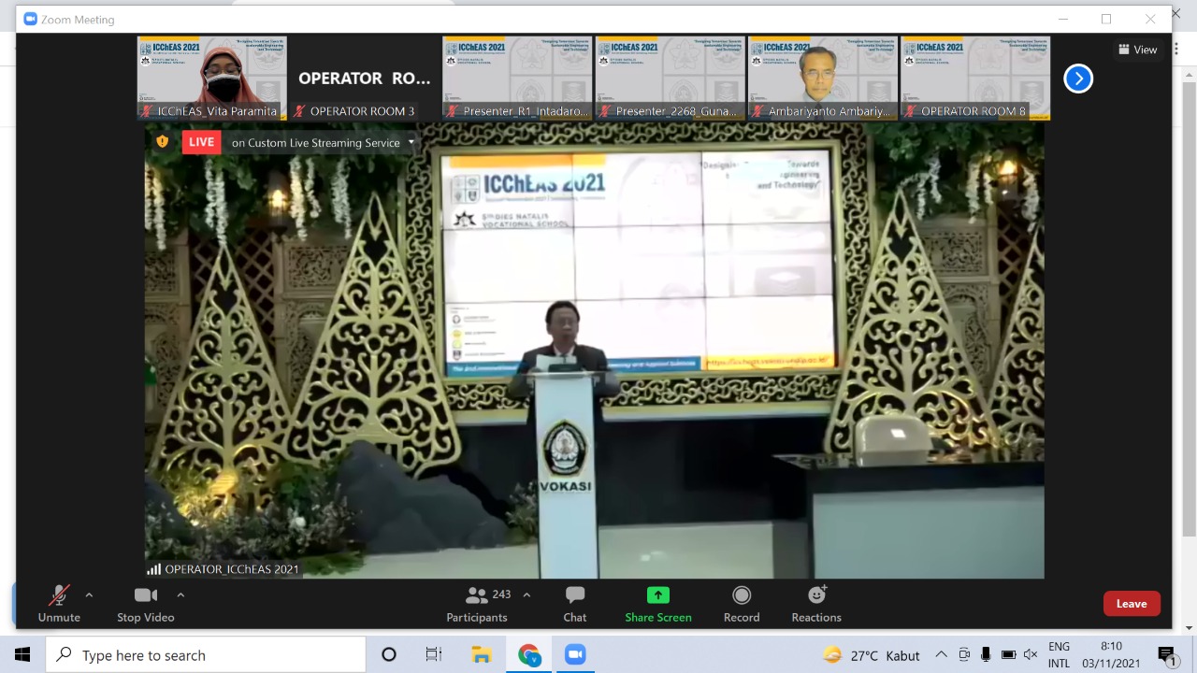Open the View layout menu
The width and height of the screenshot is (1197, 673).
(1137, 50)
